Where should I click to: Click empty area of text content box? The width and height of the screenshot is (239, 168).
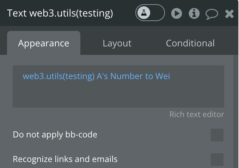pyautogui.click(x=118, y=94)
